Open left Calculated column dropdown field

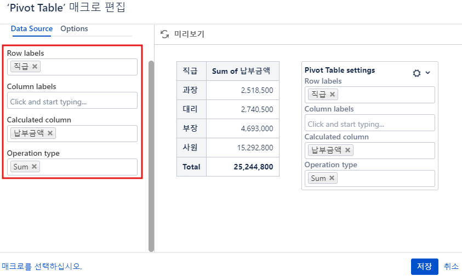93,133
